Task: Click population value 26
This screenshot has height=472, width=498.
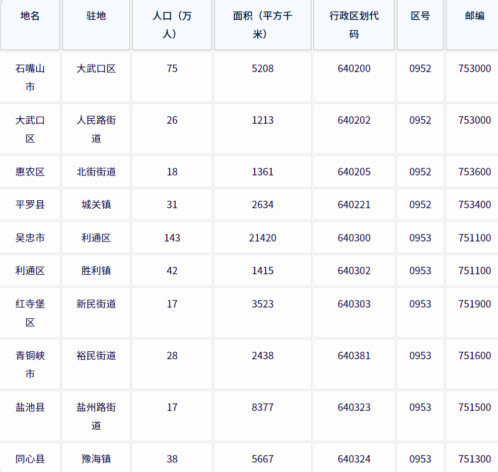Action: click(172, 120)
